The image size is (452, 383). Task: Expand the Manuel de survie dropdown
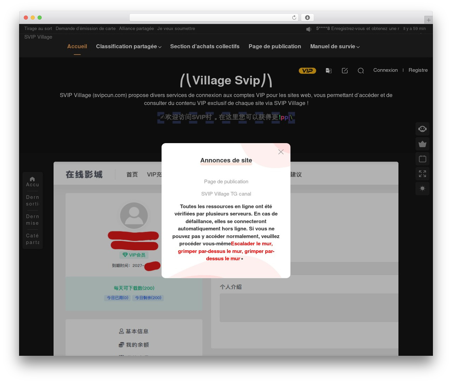click(335, 47)
